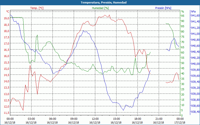Click the 11,5 temperature axis value

(7, 113)
